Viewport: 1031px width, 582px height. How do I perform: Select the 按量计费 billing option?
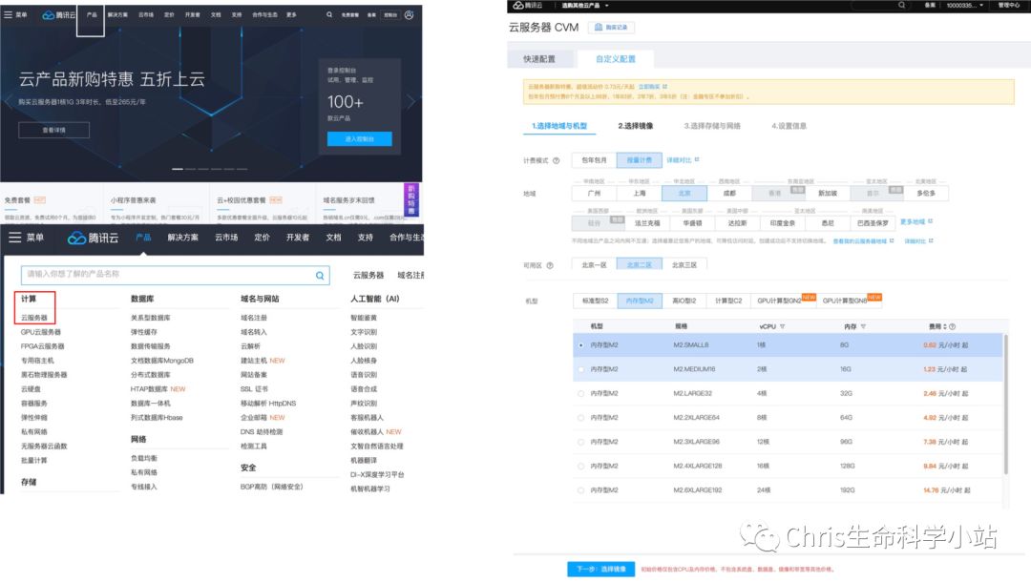coord(639,160)
